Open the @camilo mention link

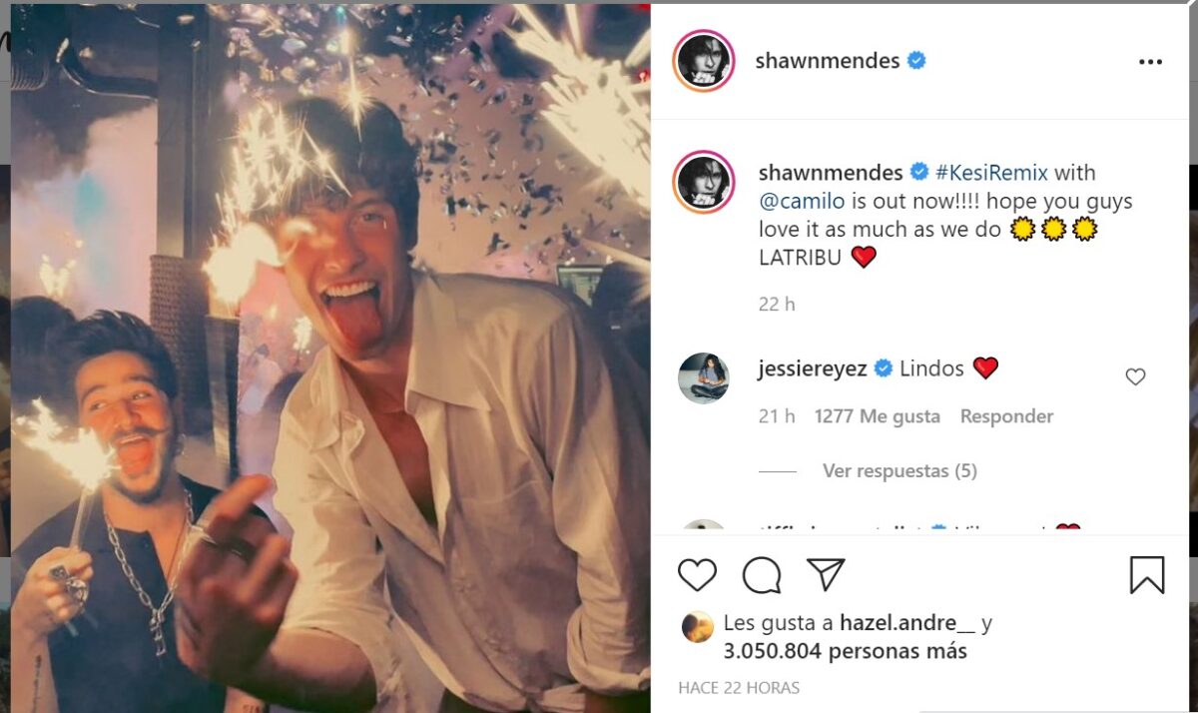tap(801, 201)
